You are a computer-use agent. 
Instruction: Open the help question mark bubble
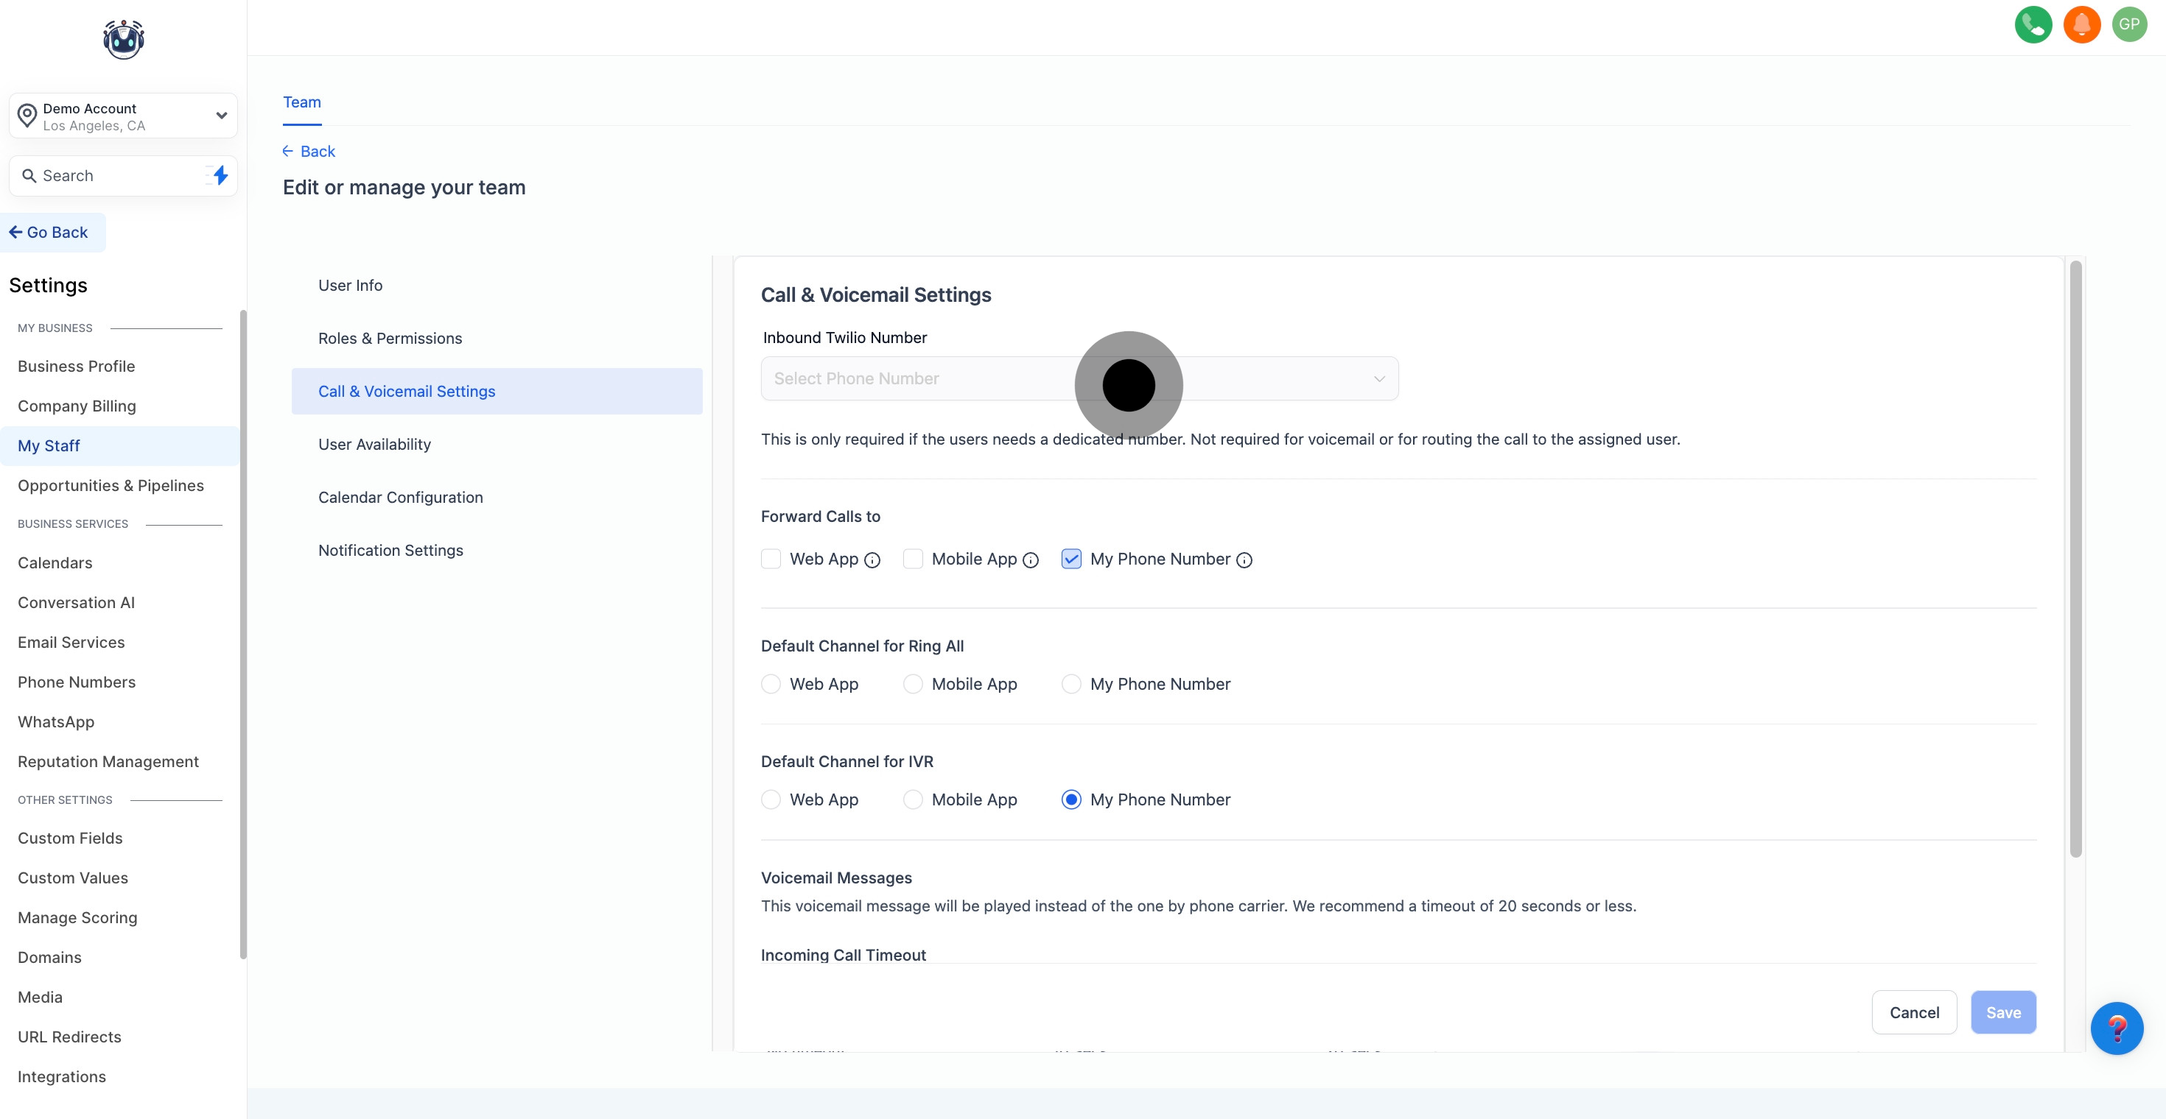point(2117,1028)
